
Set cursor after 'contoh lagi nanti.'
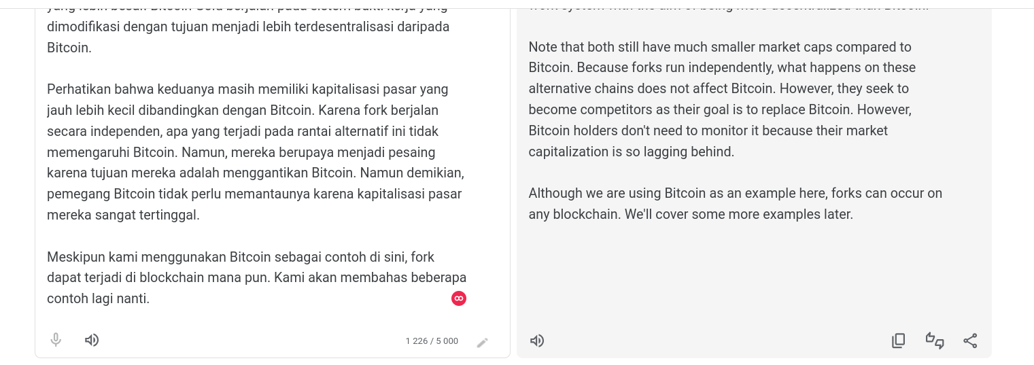tap(150, 298)
